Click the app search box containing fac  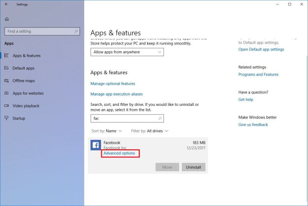click(127, 118)
